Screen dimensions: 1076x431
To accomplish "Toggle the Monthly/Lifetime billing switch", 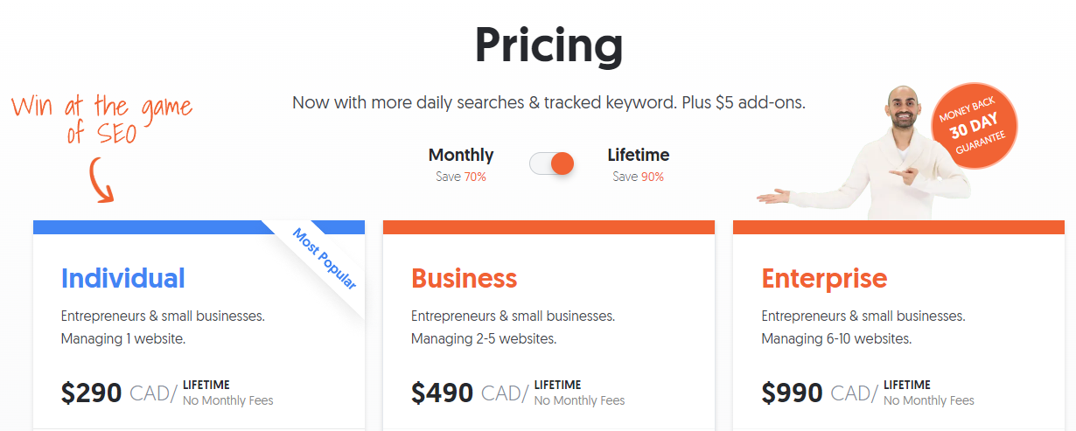I will (x=551, y=163).
